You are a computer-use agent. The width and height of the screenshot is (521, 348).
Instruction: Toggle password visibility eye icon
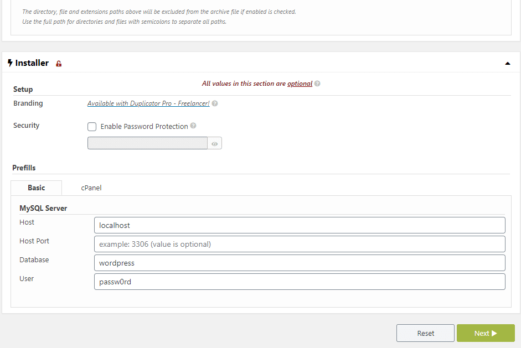(215, 144)
